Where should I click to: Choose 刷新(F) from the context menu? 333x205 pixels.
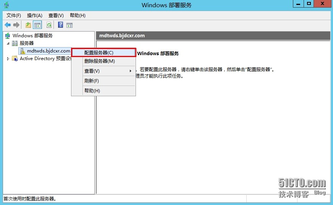click(103, 81)
